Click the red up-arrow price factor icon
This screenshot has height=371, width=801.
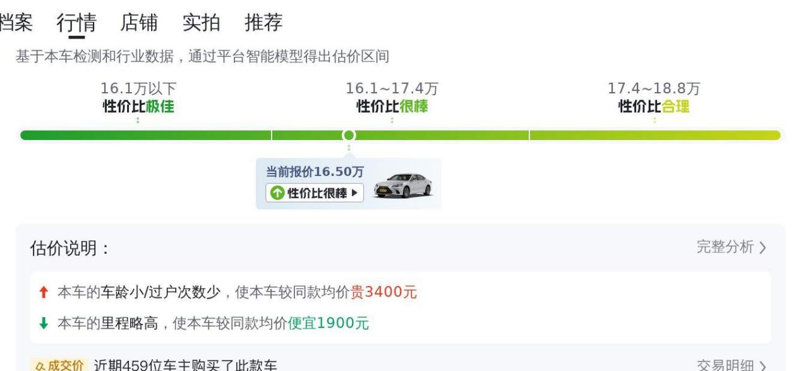click(44, 292)
